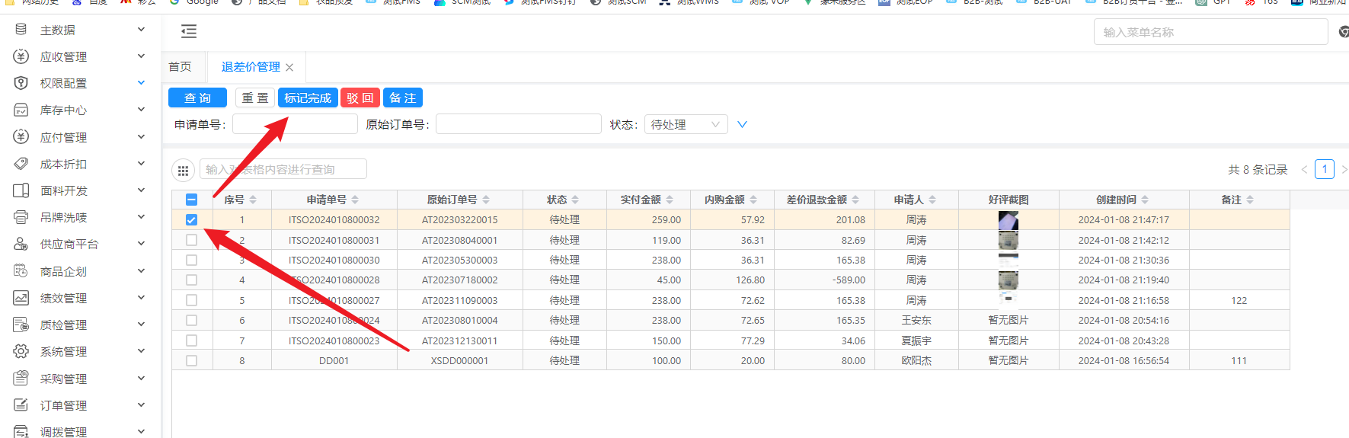The height and width of the screenshot is (438, 1349).
Task: Click the 标记完成 button
Action: [x=308, y=98]
